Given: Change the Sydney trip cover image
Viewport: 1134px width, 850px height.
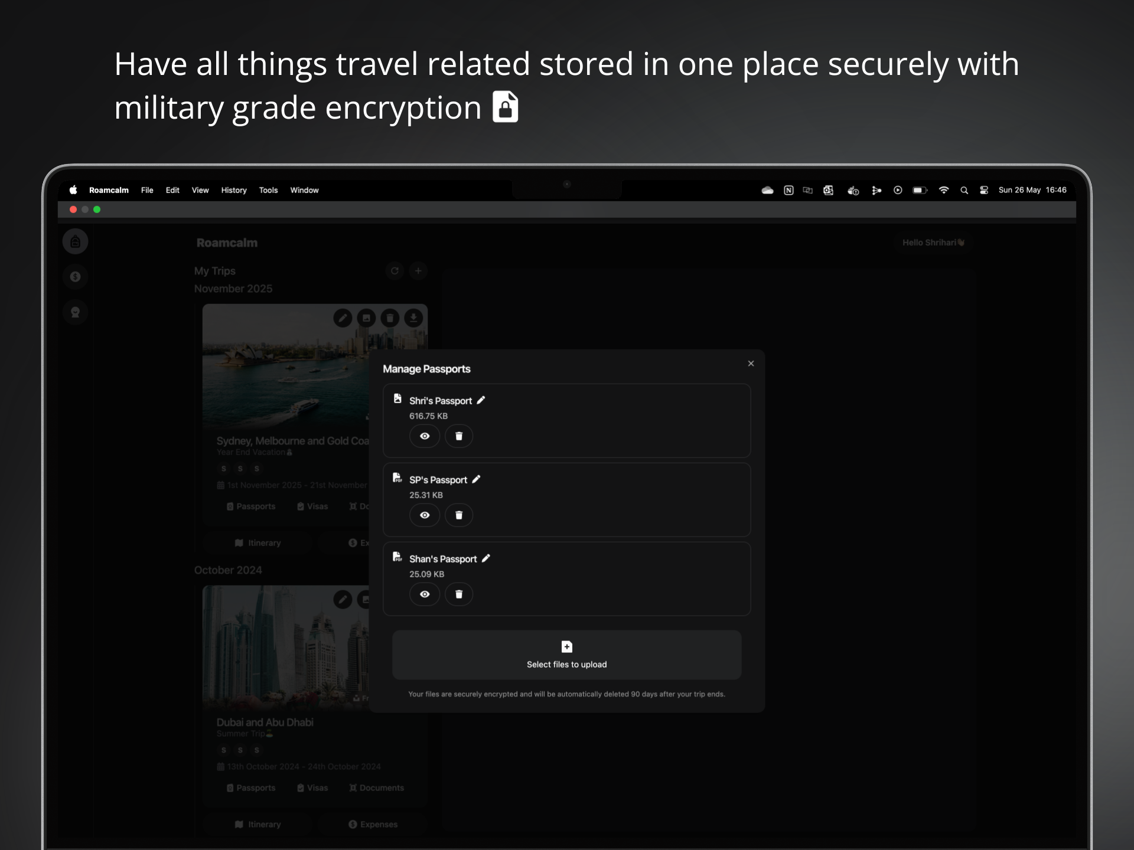Looking at the screenshot, I should pos(366,318).
